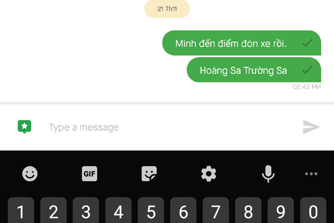Screen dimensions: 334x223
Task: Tap the 7 number key
Action: [216, 210]
